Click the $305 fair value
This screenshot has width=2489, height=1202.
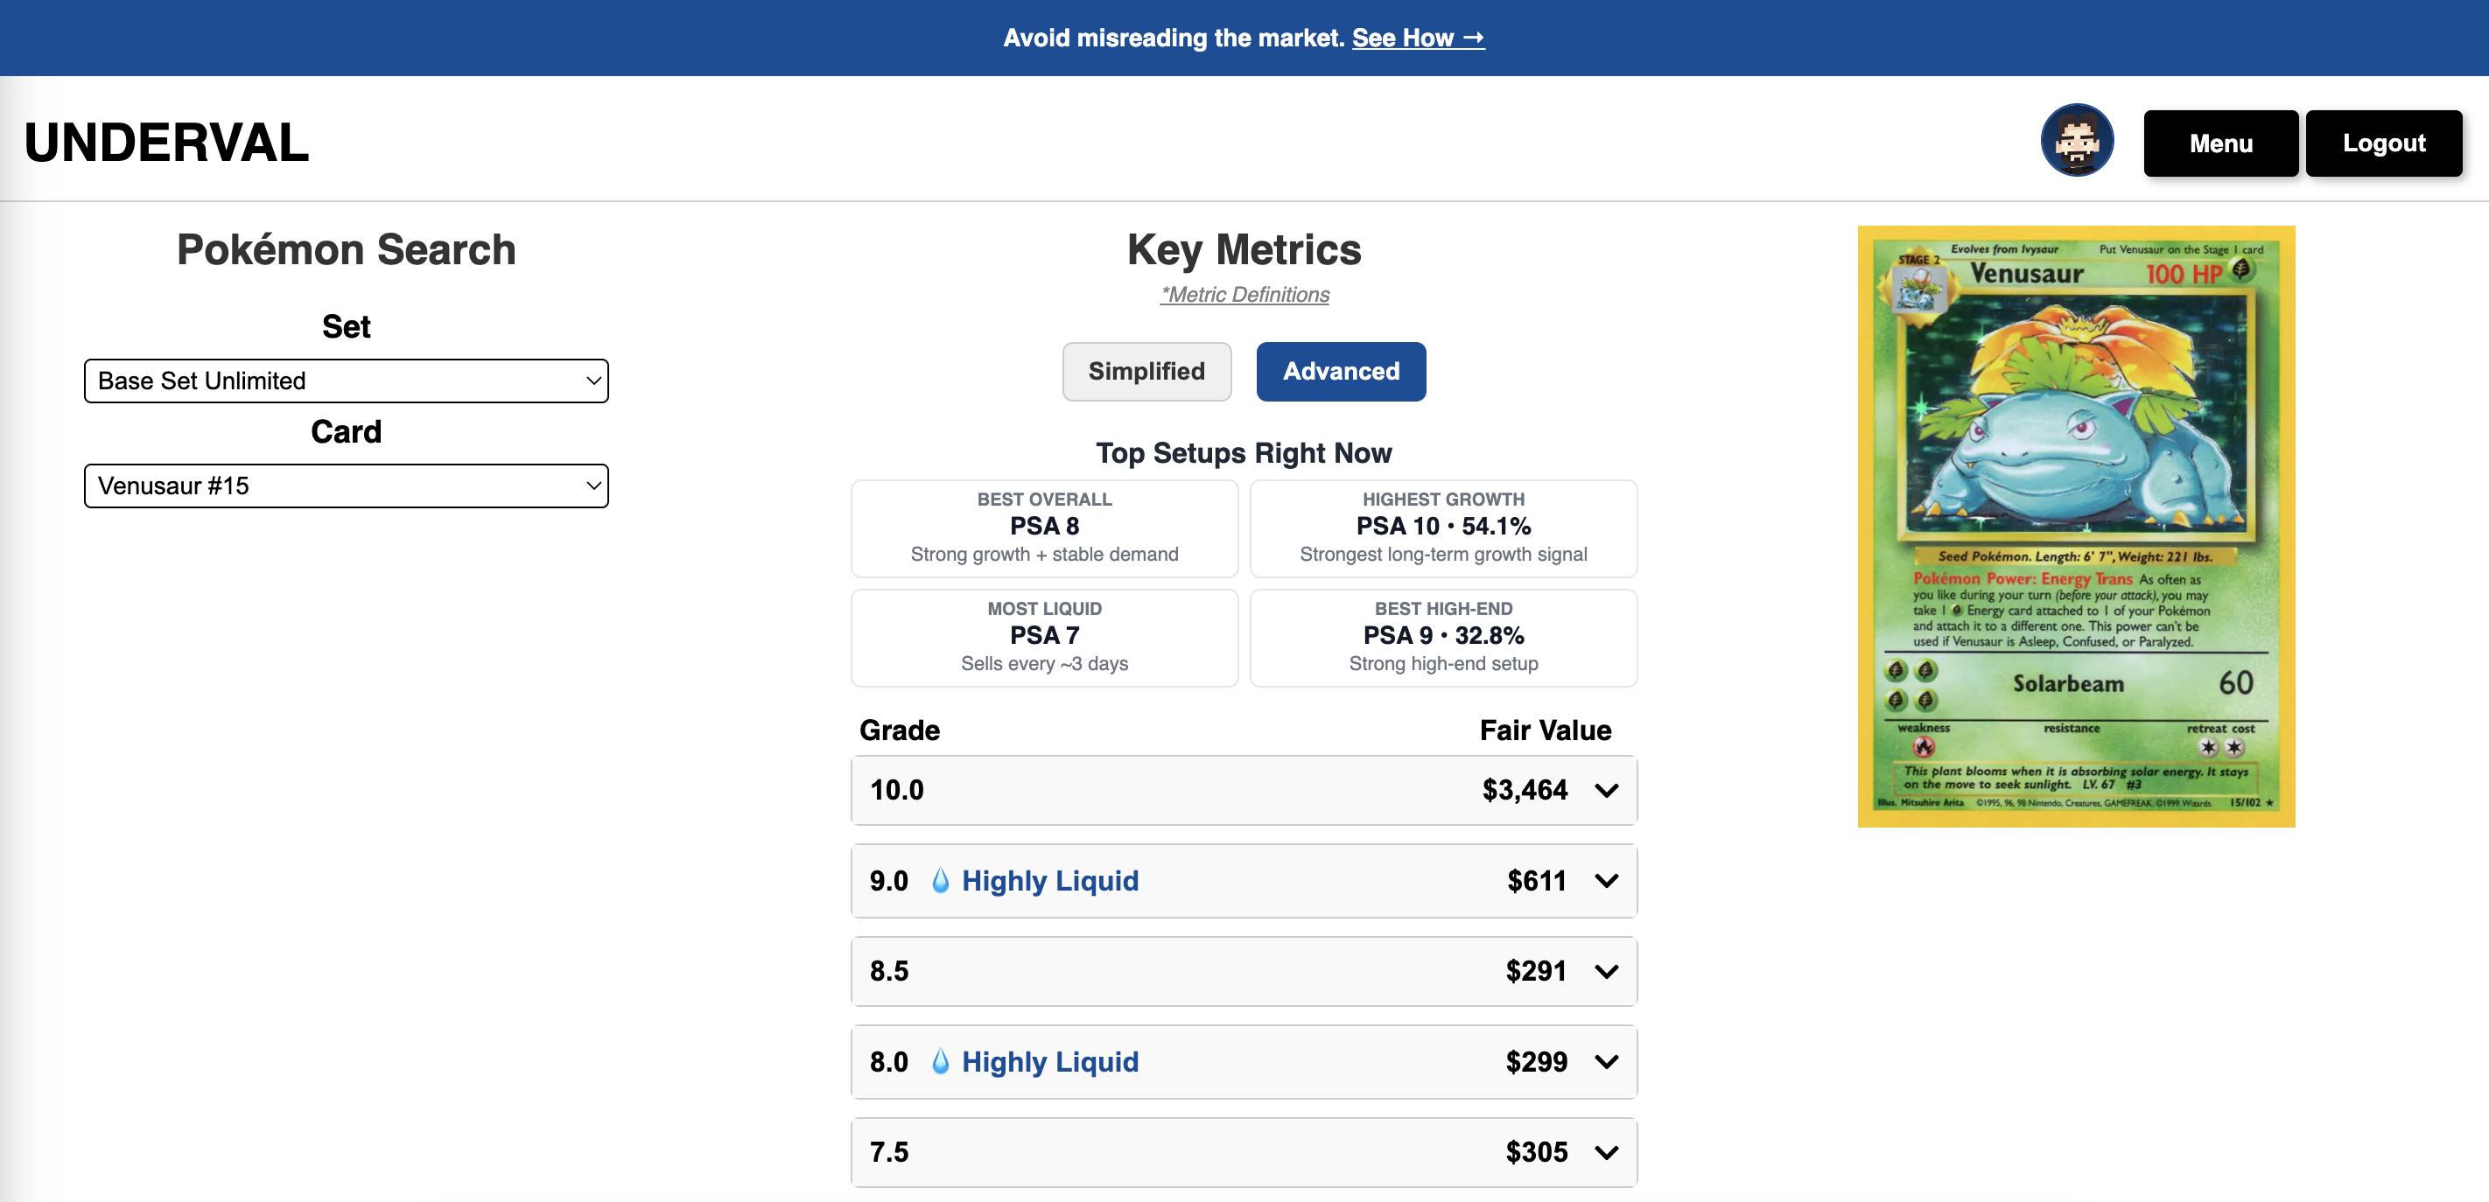coord(1536,1152)
